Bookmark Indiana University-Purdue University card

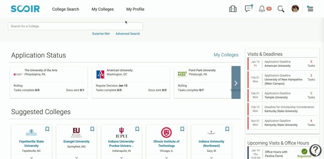point(137,129)
